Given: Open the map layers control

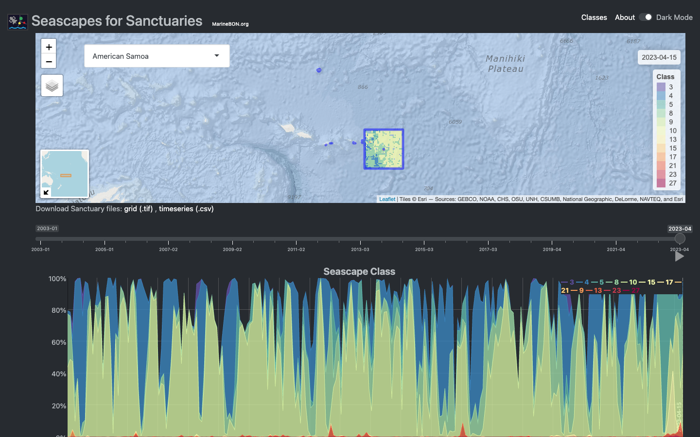Looking at the screenshot, I should (x=52, y=85).
